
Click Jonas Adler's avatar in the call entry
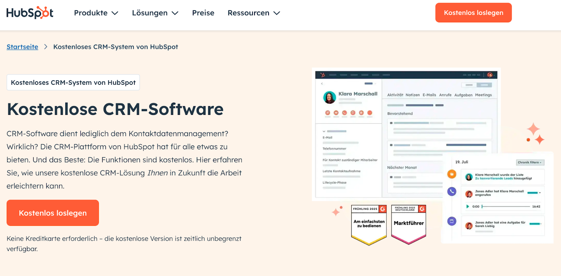point(469,194)
